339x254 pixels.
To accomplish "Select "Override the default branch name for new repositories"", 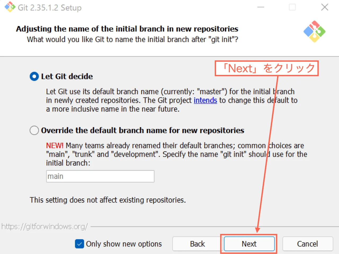I will 34,130.
